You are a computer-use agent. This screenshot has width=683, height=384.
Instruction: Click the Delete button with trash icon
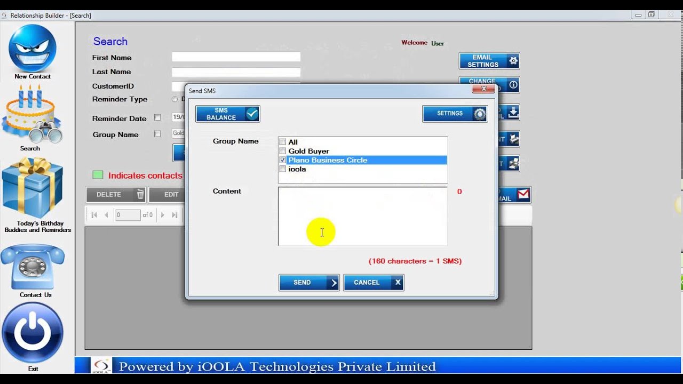click(116, 195)
